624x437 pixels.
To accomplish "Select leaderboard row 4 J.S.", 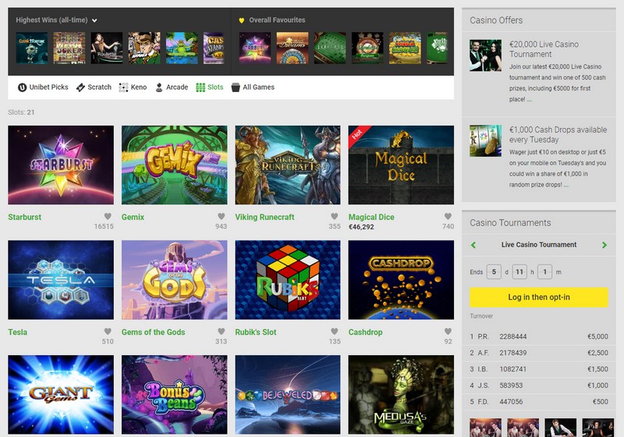I will (x=539, y=385).
